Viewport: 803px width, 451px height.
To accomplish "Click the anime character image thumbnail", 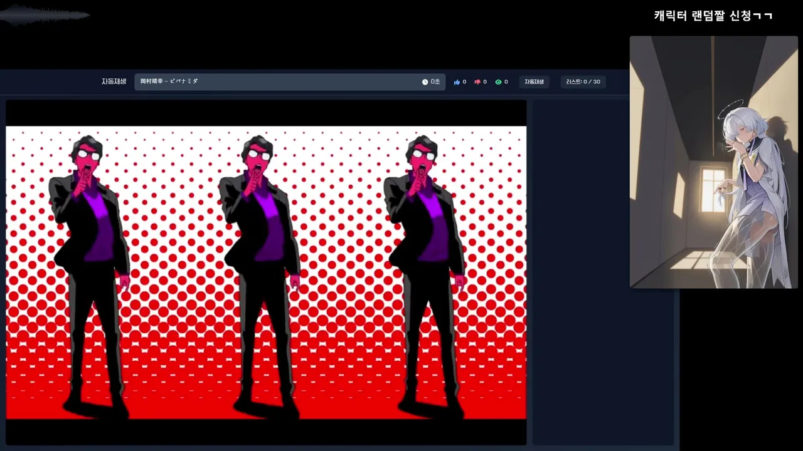I will 713,162.
